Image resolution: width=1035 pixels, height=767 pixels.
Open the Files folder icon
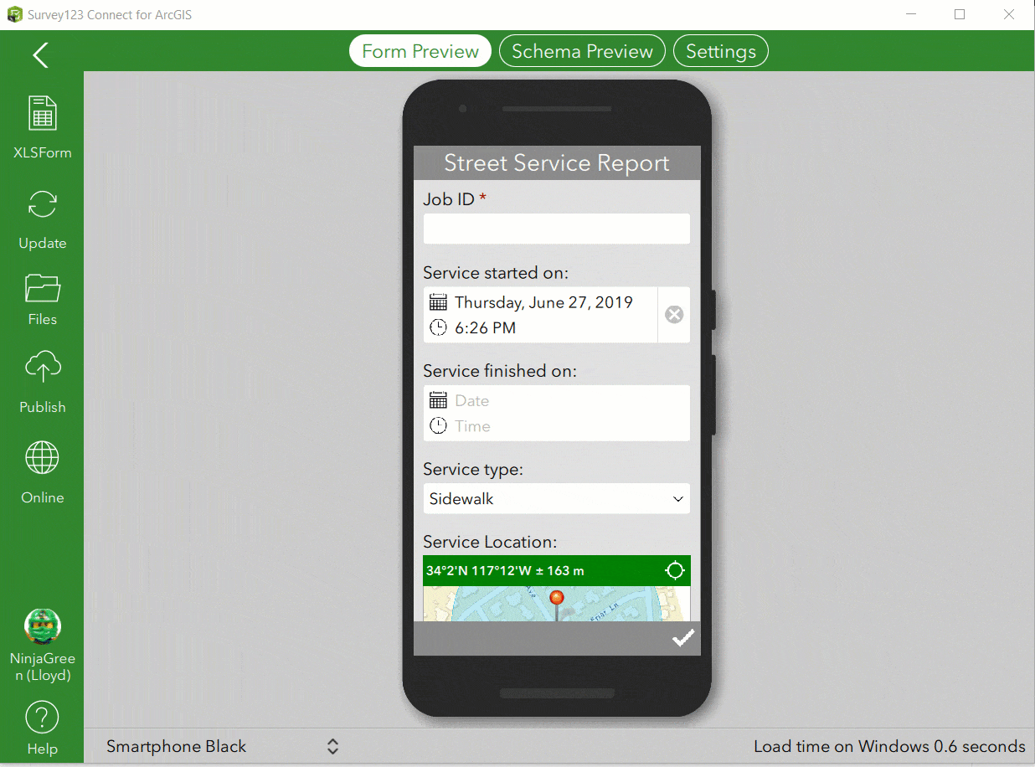(x=42, y=288)
